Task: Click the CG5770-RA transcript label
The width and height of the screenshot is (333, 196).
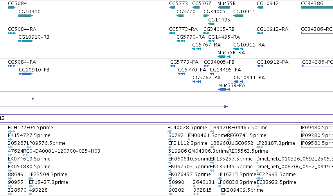Action: point(191,37)
